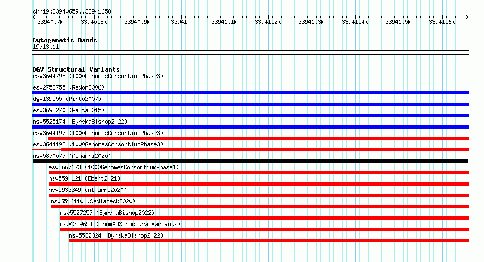Open variant label nsv5870077 (Almarri2020)
The image size is (484, 262).
click(72, 156)
